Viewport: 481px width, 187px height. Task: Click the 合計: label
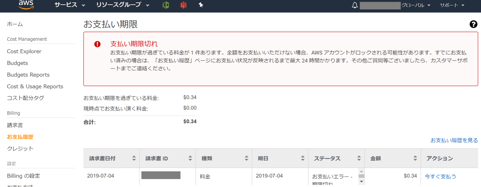[89, 122]
